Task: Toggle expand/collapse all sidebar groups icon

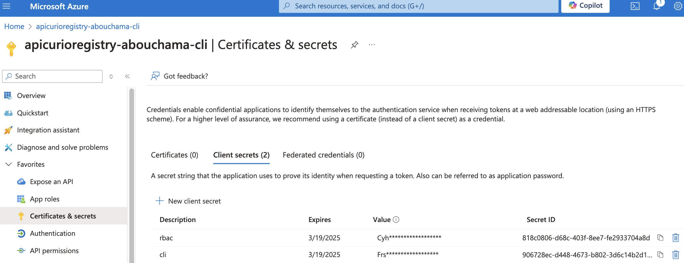Action: (111, 77)
